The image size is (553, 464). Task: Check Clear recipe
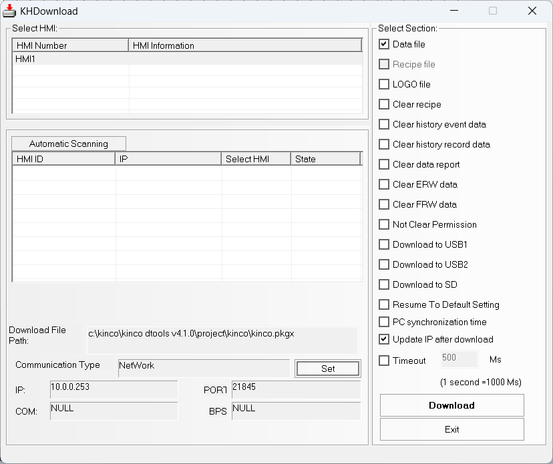pos(383,104)
